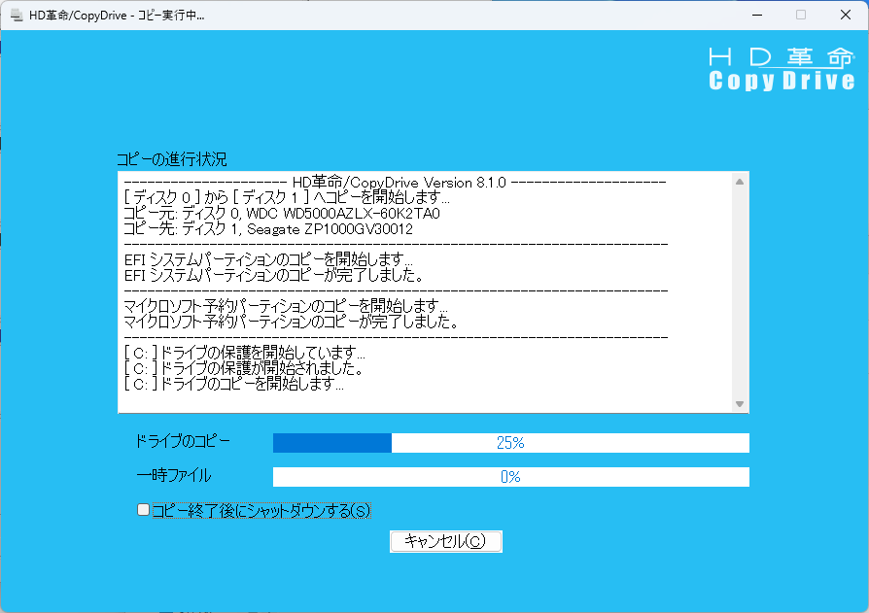Click the HD革命 CopyDrive logo

click(782, 69)
